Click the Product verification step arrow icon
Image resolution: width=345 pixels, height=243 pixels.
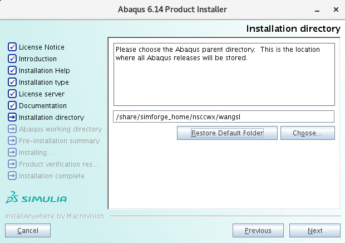12,164
